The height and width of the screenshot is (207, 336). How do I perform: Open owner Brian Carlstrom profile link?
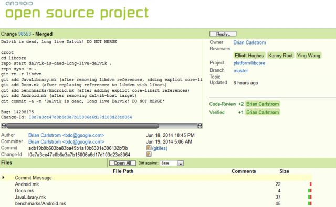[x=250, y=42]
